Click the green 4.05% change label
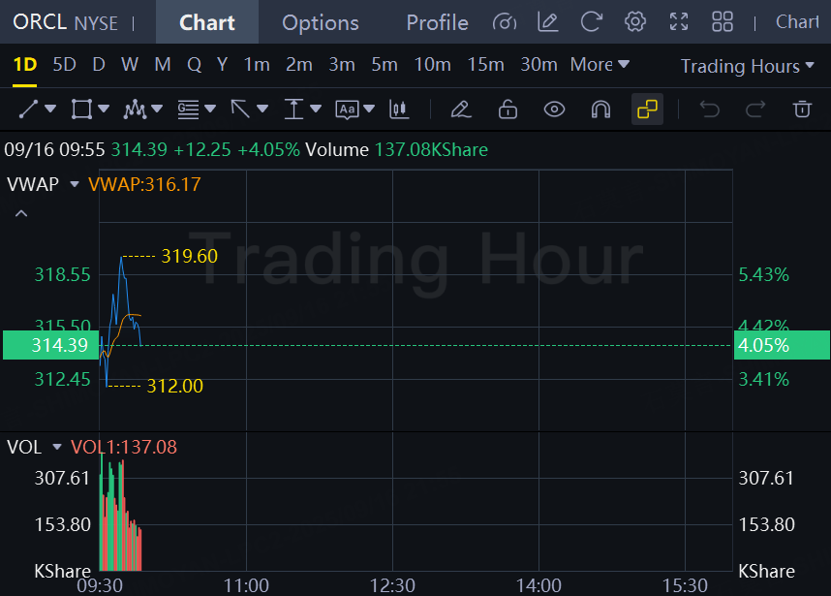The width and height of the screenshot is (831, 596). tap(782, 345)
